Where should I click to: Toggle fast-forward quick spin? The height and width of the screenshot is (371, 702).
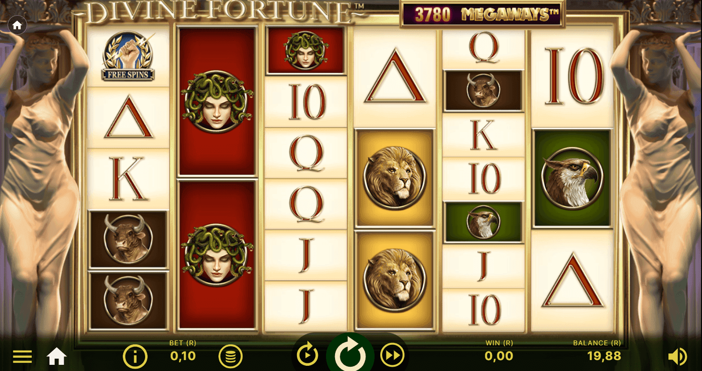(x=392, y=355)
